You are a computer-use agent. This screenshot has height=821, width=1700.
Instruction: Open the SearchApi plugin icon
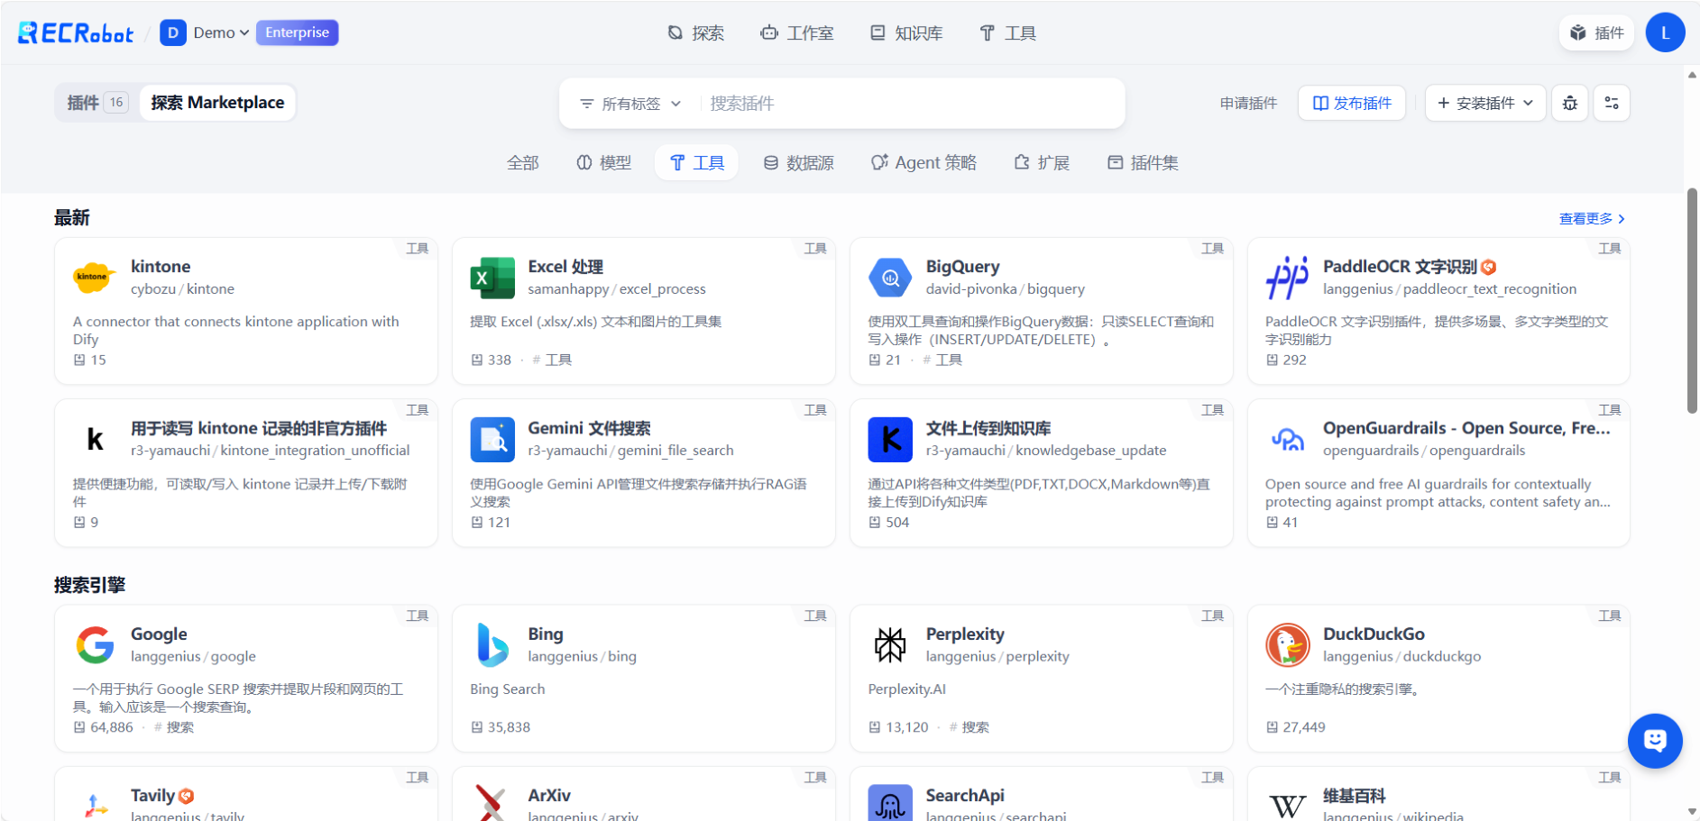pyautogui.click(x=890, y=802)
